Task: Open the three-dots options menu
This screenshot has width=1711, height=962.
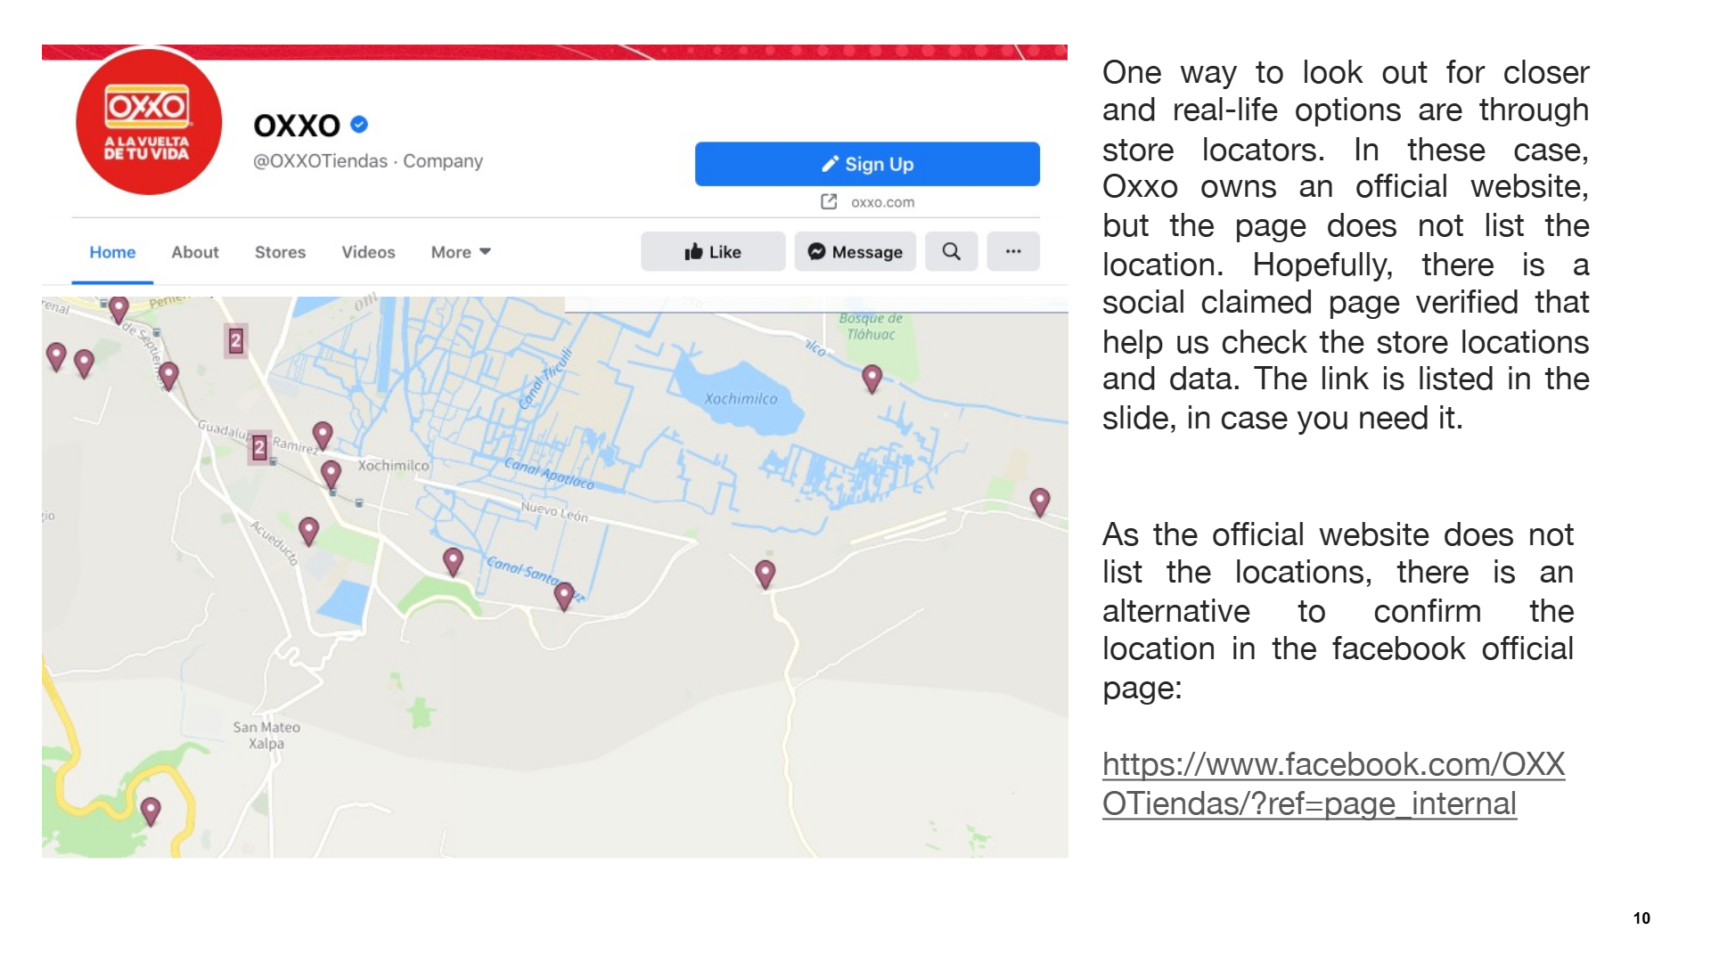Action: pos(1013,252)
